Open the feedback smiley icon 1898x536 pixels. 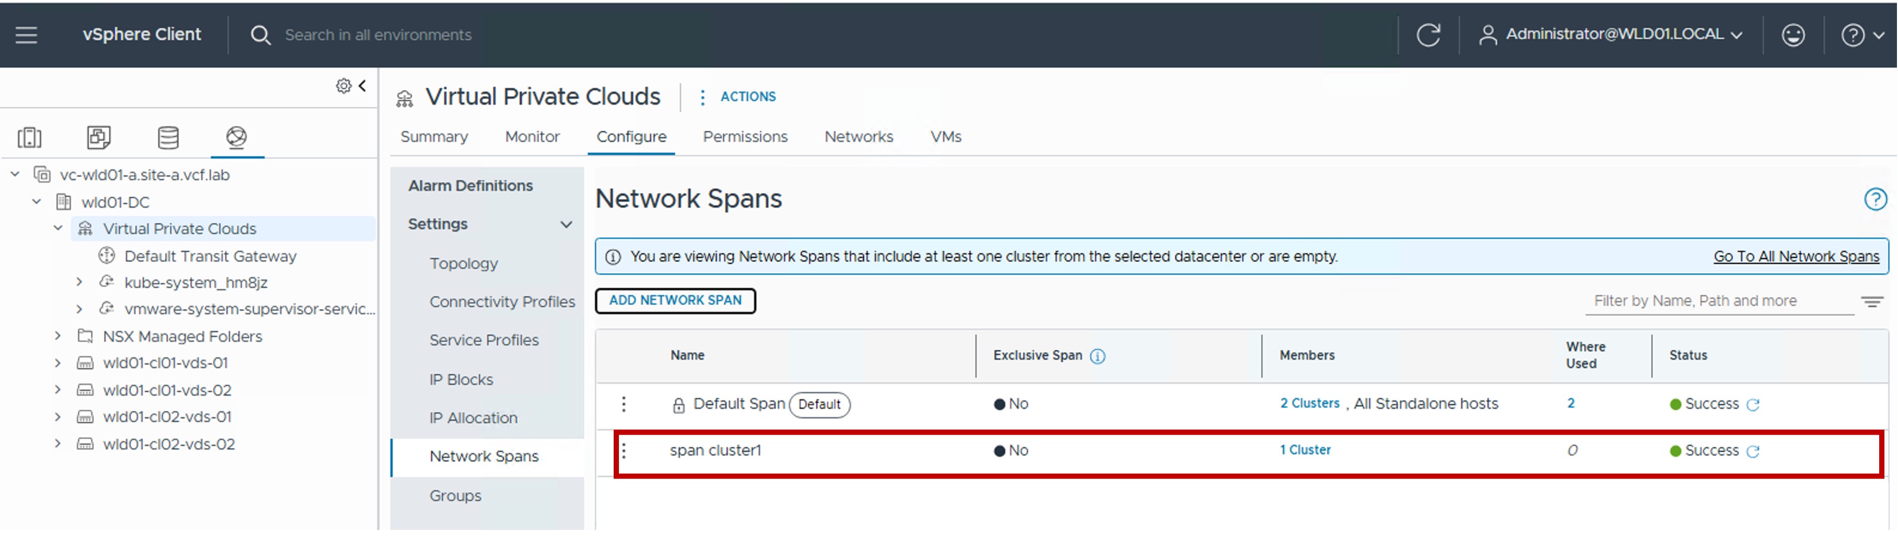pyautogui.click(x=1792, y=34)
